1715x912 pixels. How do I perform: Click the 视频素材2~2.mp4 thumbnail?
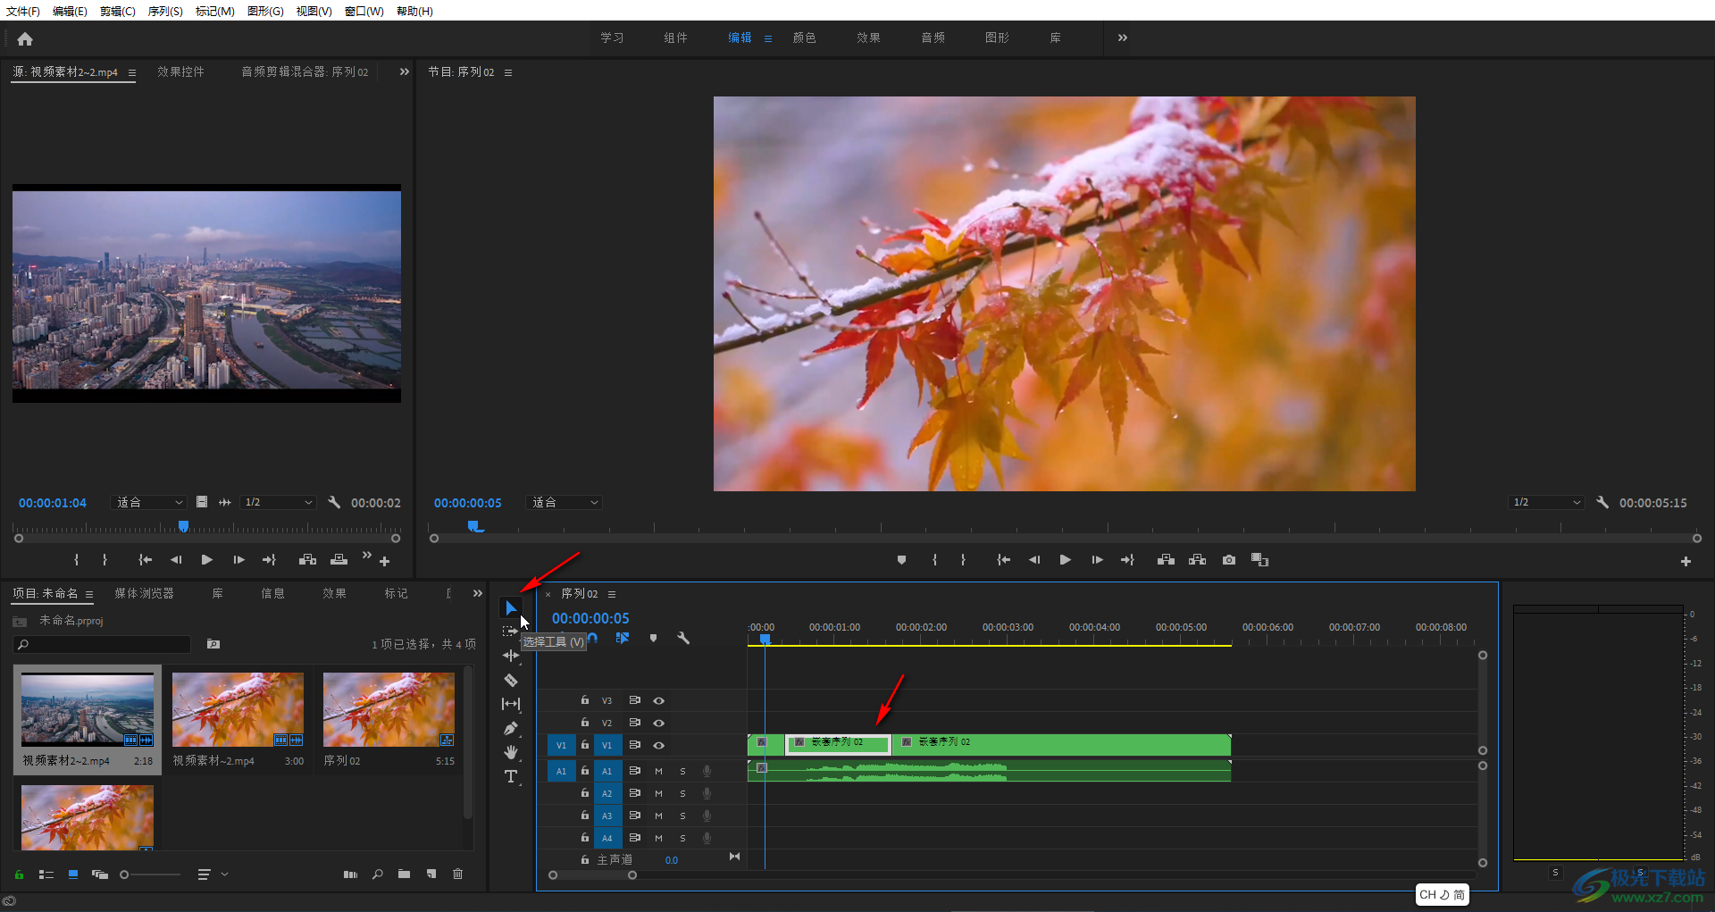click(88, 710)
